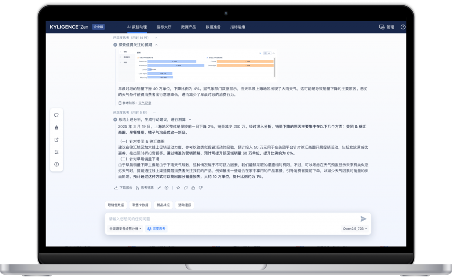Click the 下载报告 download icon
This screenshot has width=452, height=277.
pos(116,188)
